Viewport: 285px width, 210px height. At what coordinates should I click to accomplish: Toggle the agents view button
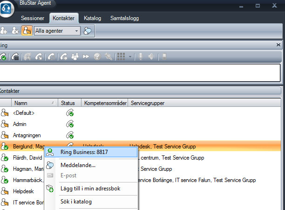click(27, 31)
